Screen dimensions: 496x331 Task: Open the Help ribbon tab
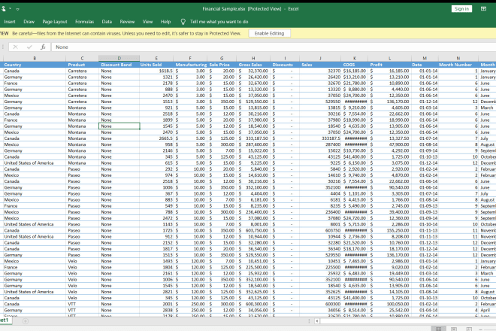click(165, 22)
